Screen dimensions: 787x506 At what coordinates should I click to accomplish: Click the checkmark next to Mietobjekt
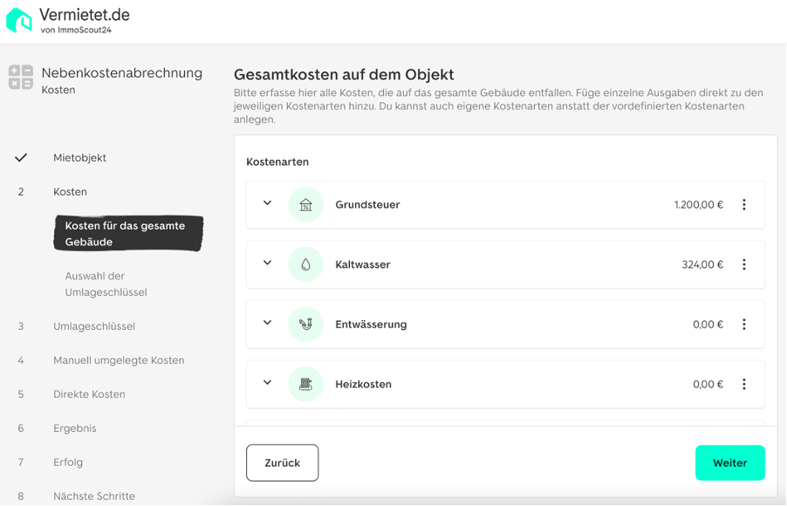point(21,158)
